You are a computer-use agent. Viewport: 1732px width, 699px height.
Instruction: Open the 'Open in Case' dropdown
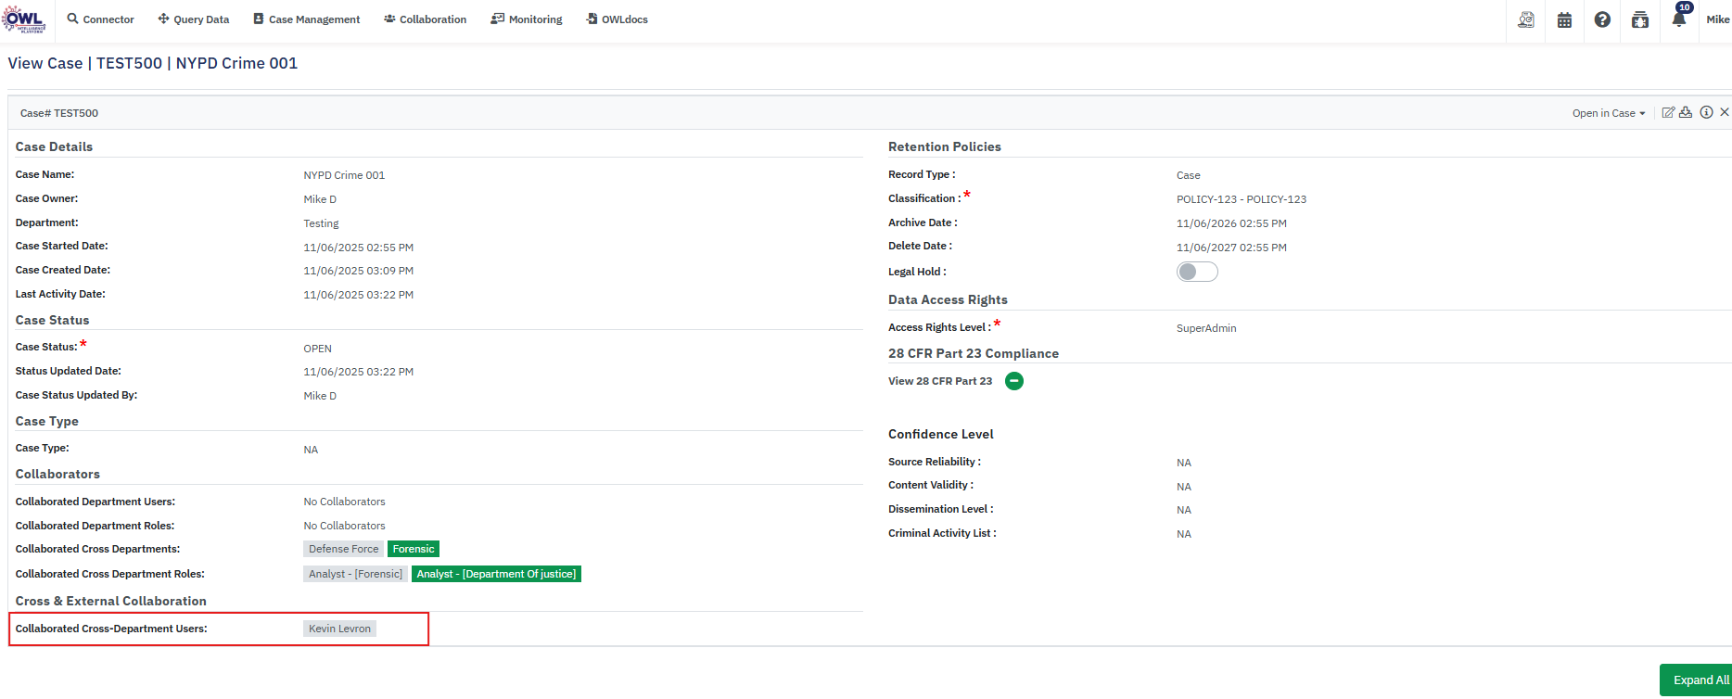pos(1608,113)
